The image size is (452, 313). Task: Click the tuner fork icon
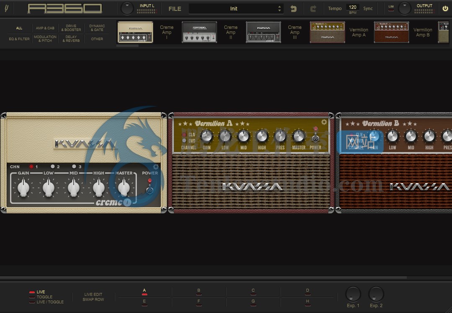pyautogui.click(x=6, y=8)
